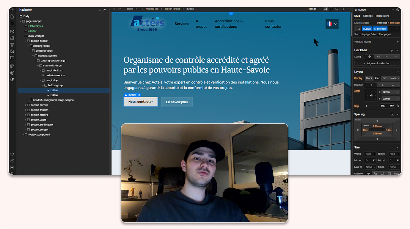This screenshot has width=410, height=229.
Task: Open the Navigator panel icon in sidebar
Action: (x=12, y=23)
